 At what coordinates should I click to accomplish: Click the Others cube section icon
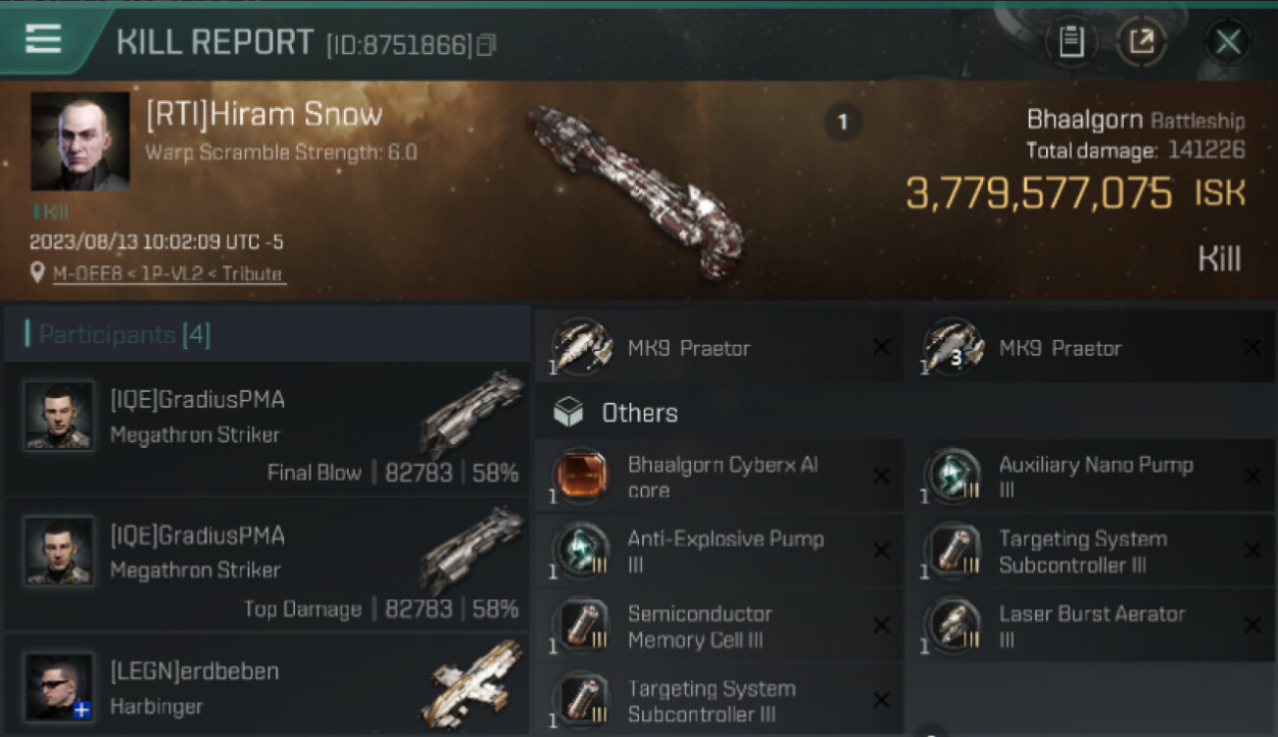(x=568, y=413)
